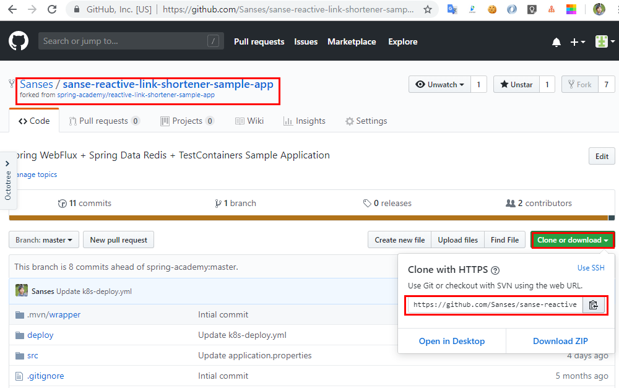Click the language color bar
619x388 pixels.
[x=309, y=218]
